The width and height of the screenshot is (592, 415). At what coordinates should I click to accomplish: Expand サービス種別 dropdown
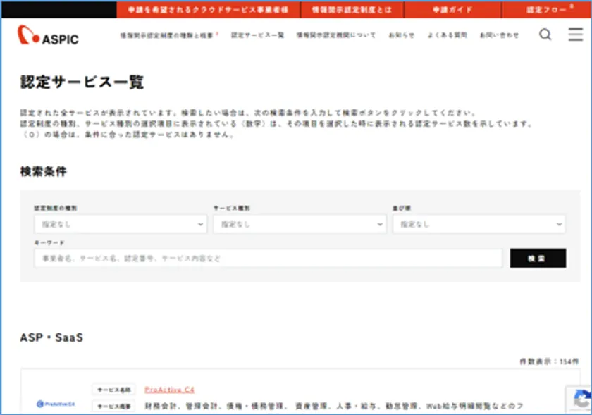pos(300,224)
